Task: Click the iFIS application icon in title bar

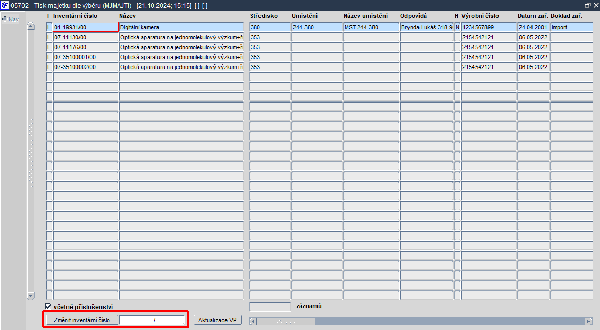Action: point(5,5)
